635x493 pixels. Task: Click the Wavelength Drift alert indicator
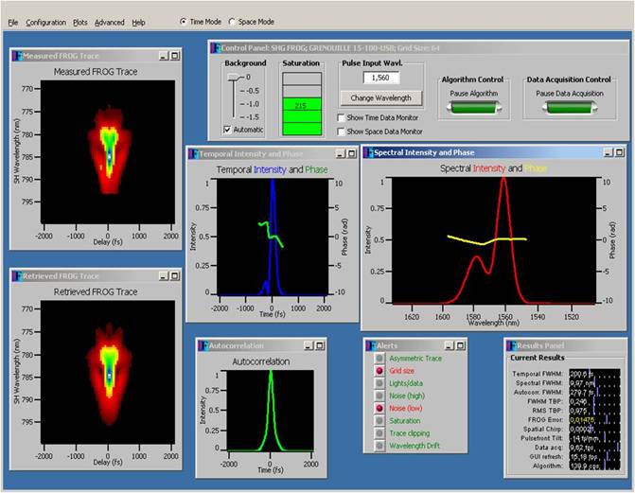pos(379,446)
